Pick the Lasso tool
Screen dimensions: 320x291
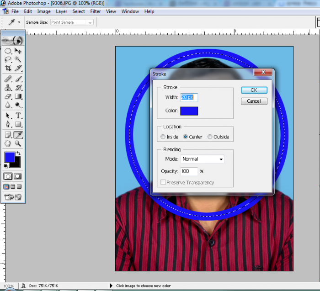pyautogui.click(x=8, y=59)
